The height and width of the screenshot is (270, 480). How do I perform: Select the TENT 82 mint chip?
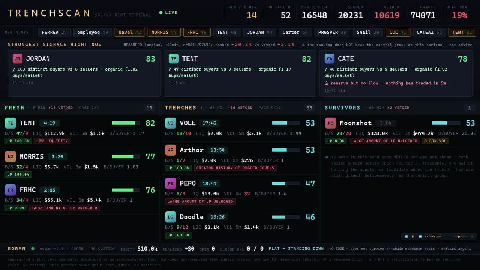462,32
